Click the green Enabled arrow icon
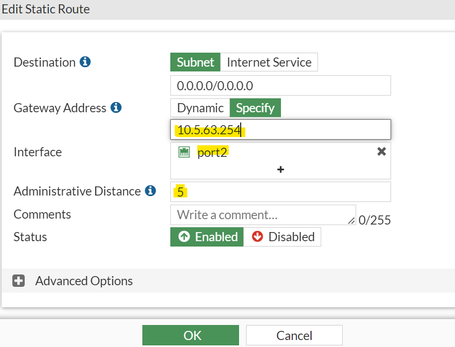 click(184, 237)
